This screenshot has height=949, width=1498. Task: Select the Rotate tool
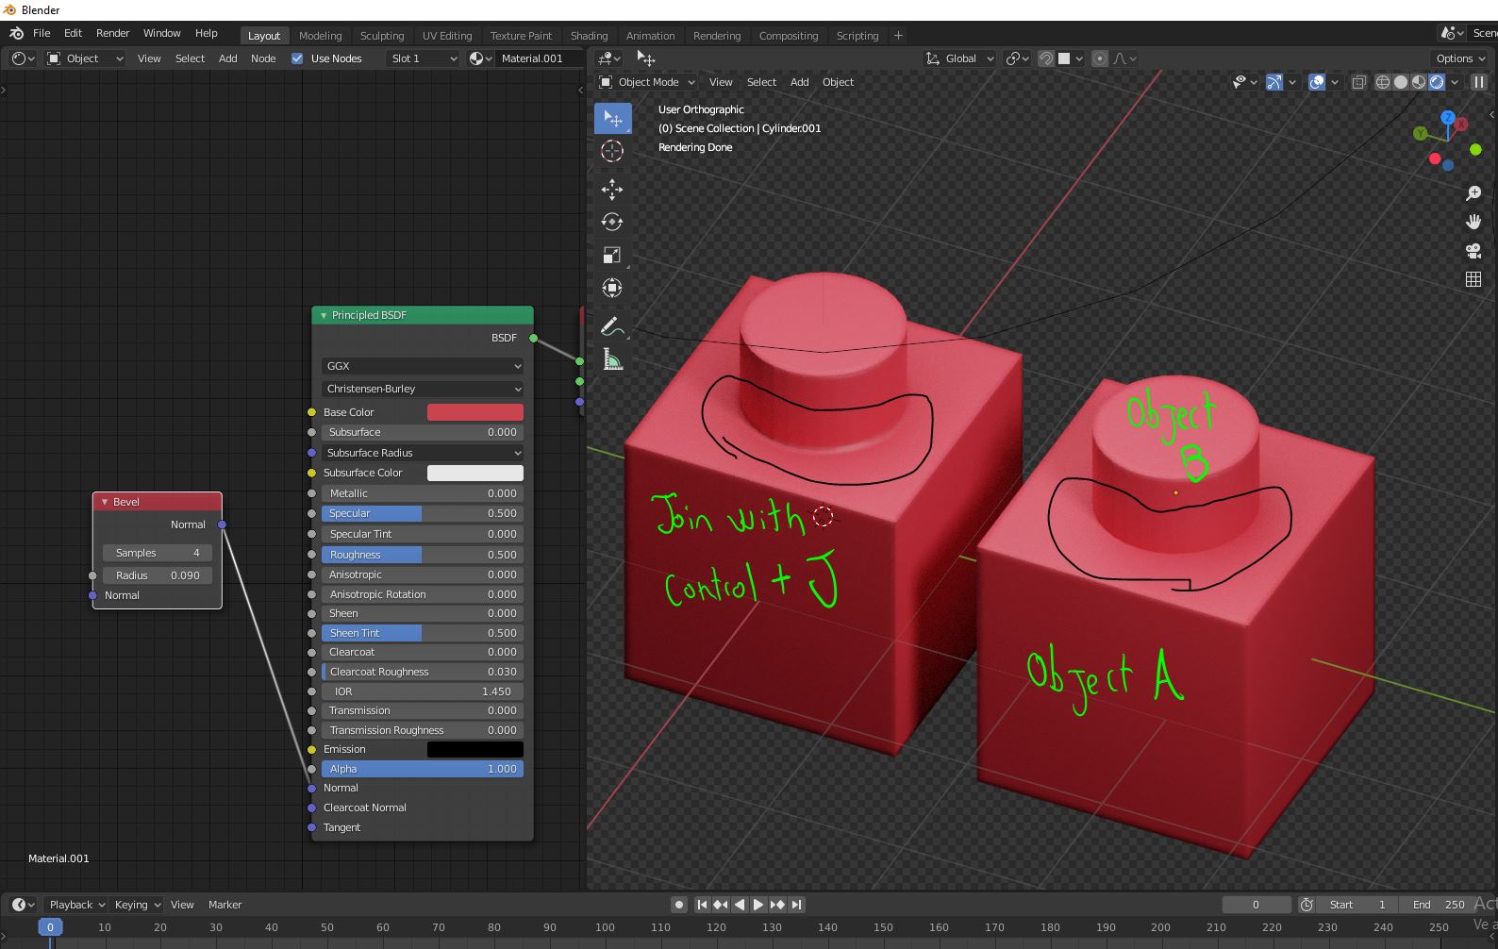(x=612, y=223)
